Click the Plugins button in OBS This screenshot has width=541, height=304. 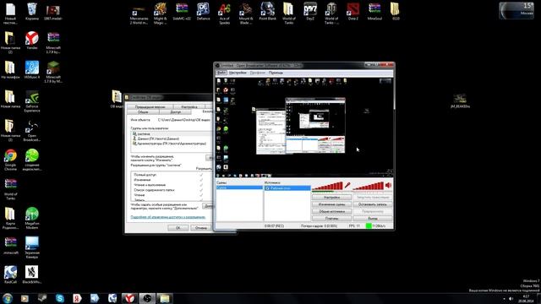click(331, 219)
